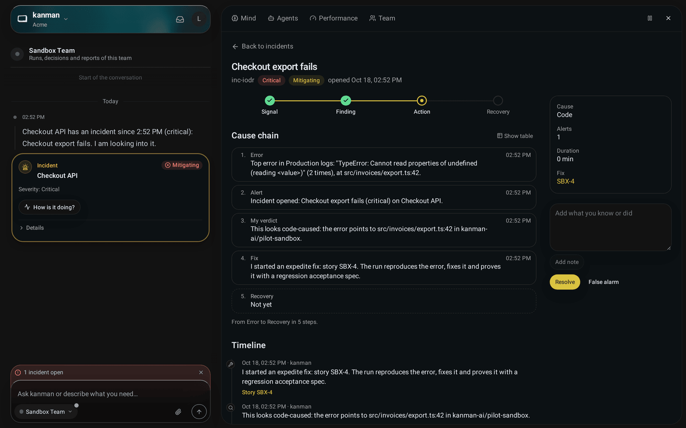This screenshot has width=686, height=428.
Task: Open the SBX-4 fix link
Action: tap(565, 181)
